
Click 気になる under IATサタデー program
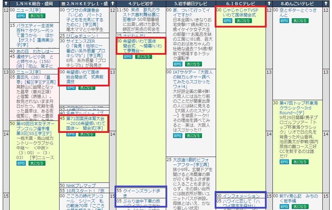tap(193, 136)
